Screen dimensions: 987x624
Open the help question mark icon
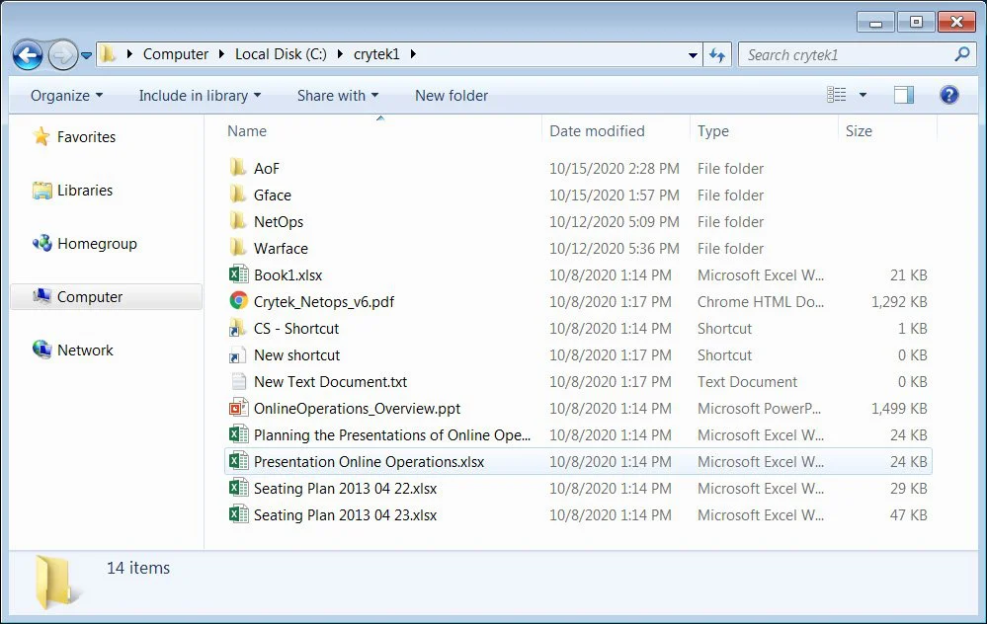[948, 95]
